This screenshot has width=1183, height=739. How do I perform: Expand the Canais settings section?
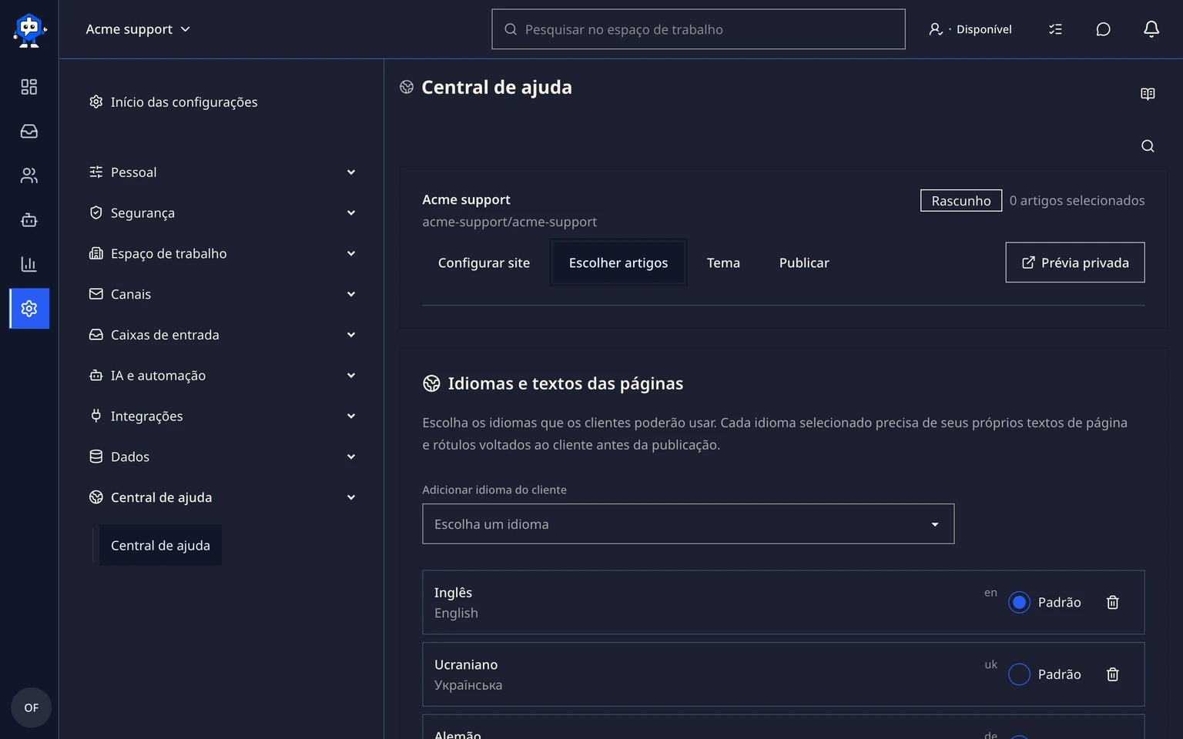223,295
